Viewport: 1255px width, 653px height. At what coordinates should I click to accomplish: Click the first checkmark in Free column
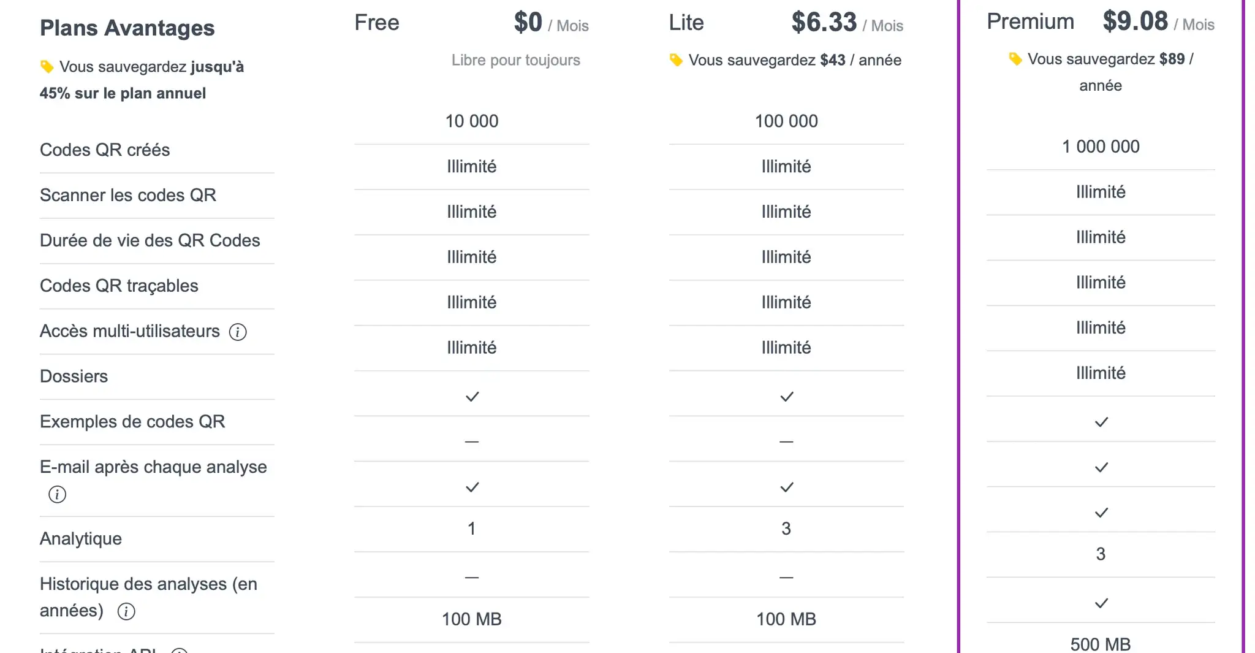click(x=472, y=397)
